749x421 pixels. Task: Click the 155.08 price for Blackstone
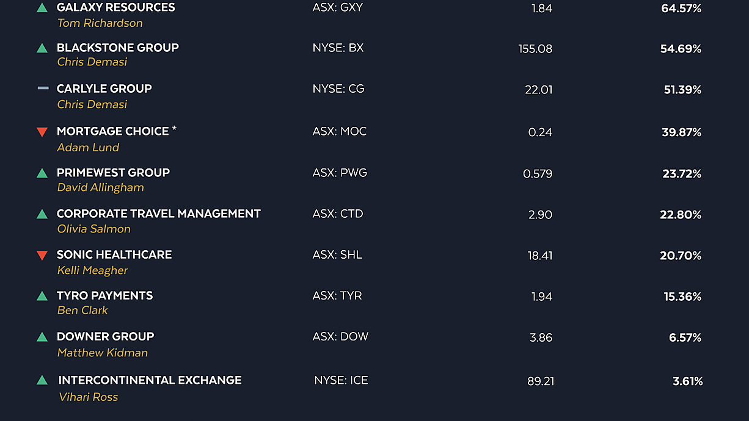tap(535, 49)
